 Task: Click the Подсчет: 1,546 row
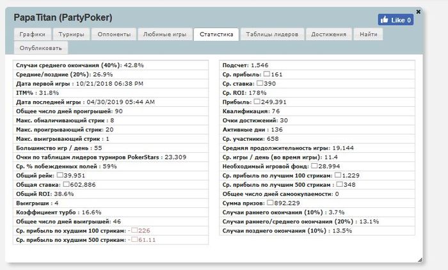pos(317,65)
